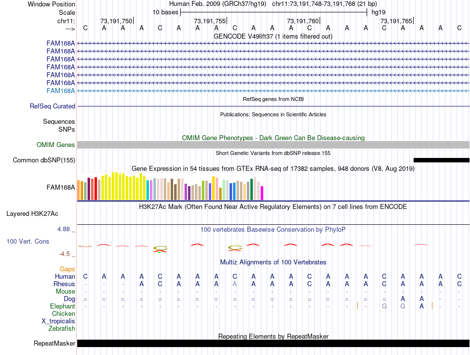Click the black RepeatMasker element bar
Image resolution: width=470 pixels, height=355 pixels.
(x=273, y=343)
